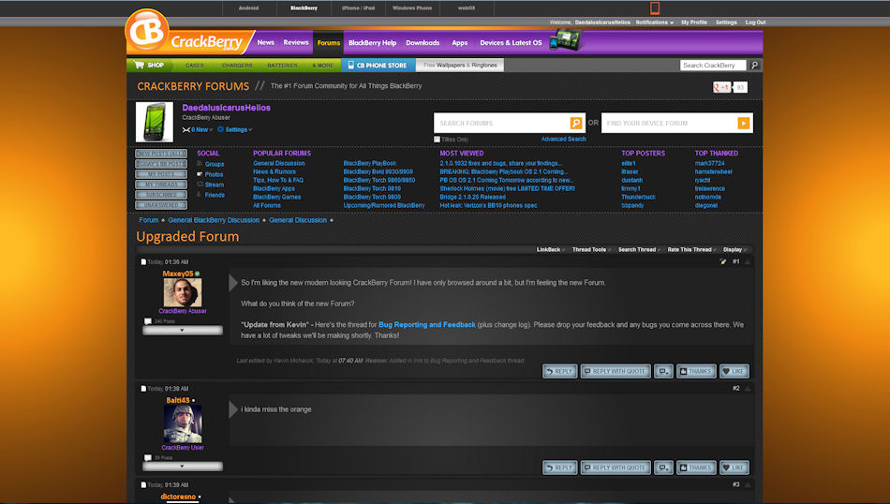Click the My Threads sidebar button
This screenshot has height=504, width=890.
(x=161, y=185)
